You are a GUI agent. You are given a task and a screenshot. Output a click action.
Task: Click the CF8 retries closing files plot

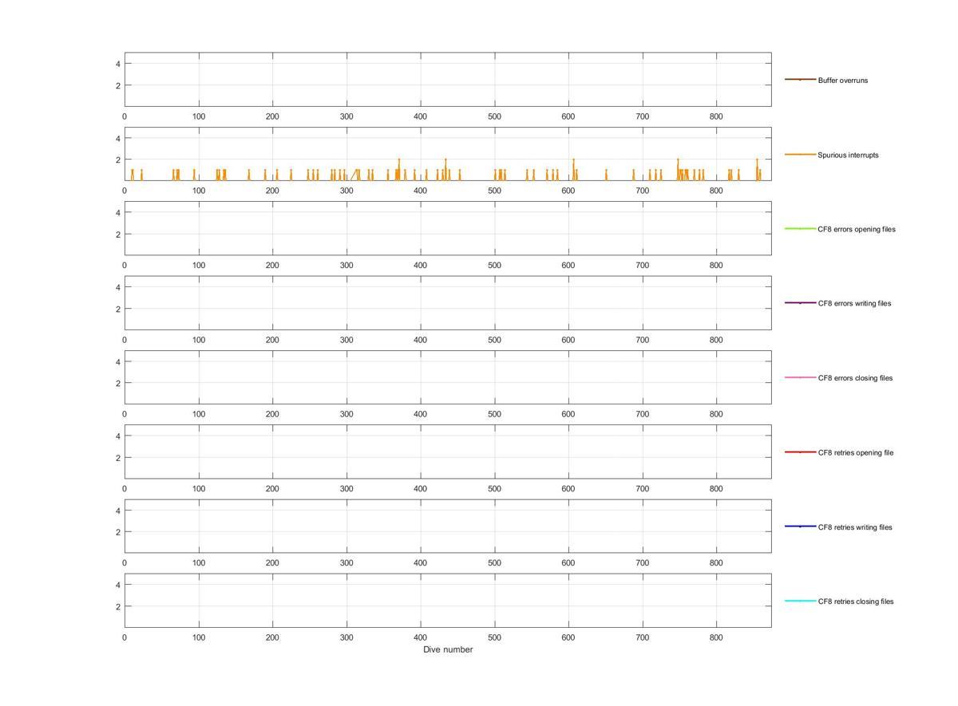tap(448, 601)
